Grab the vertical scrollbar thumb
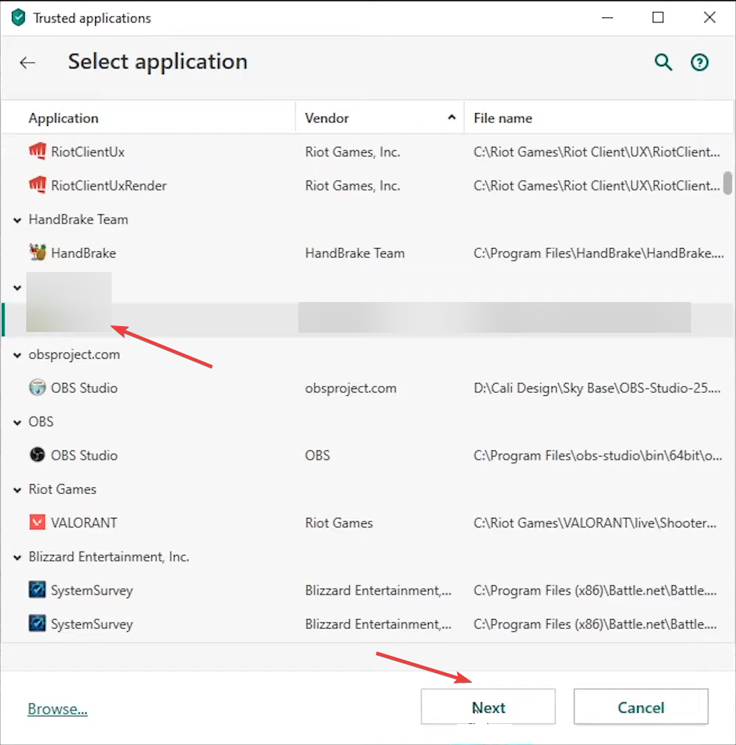 [728, 183]
